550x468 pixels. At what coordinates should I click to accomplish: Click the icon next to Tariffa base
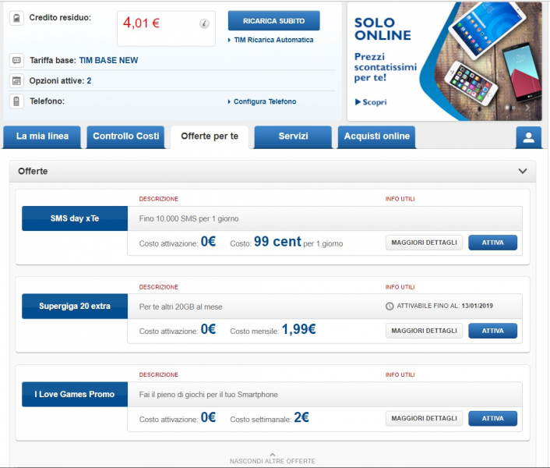pos(16,61)
